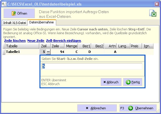Select the Datenübernahme tab
Viewport: 161px width, 114px height.
pyautogui.click(x=42, y=22)
